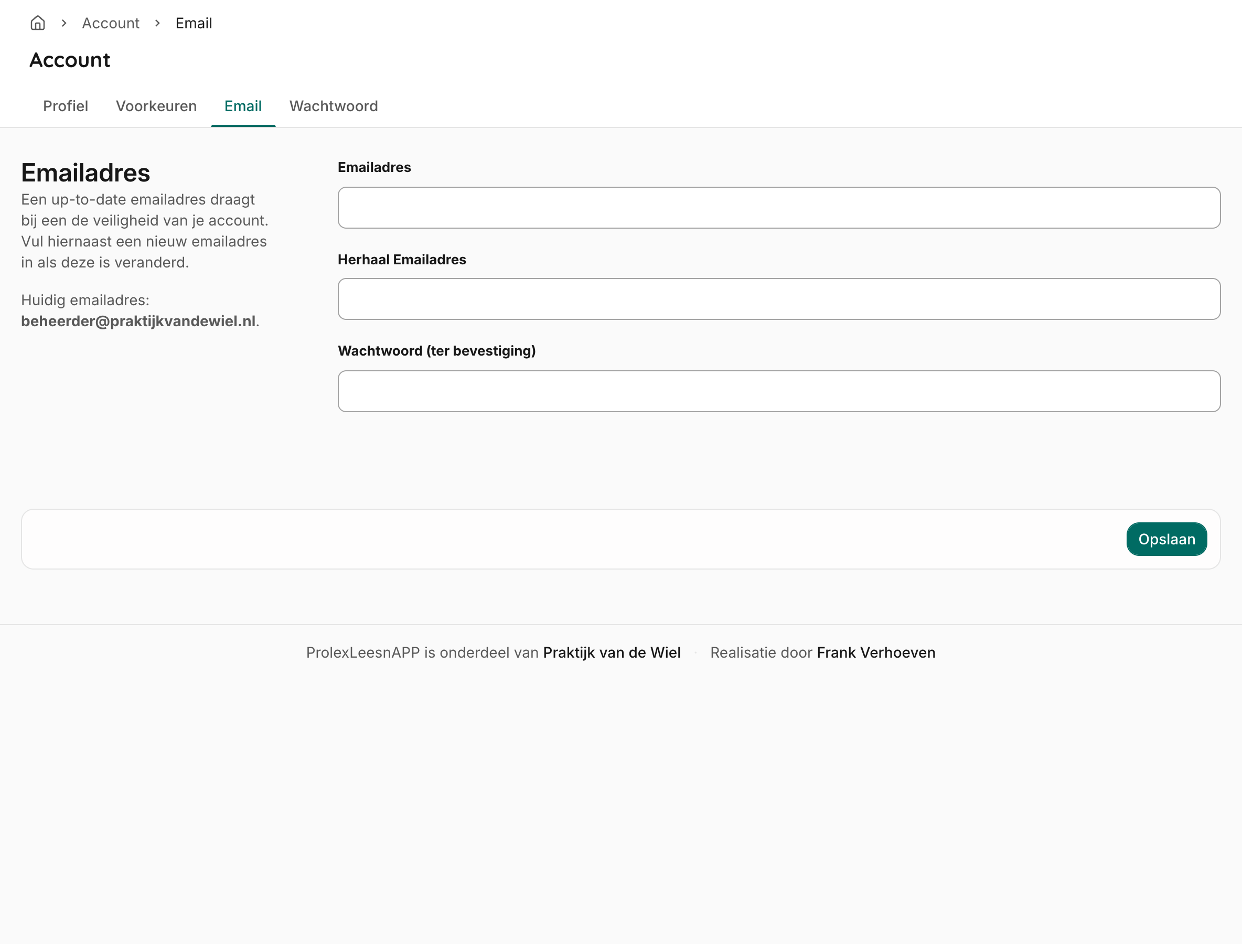Select the Email breadcrumb item

click(x=194, y=23)
